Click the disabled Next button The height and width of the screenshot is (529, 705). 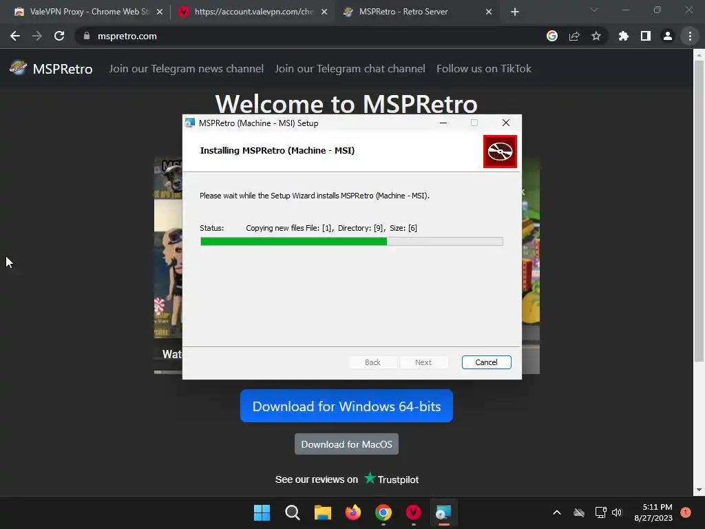click(x=423, y=362)
